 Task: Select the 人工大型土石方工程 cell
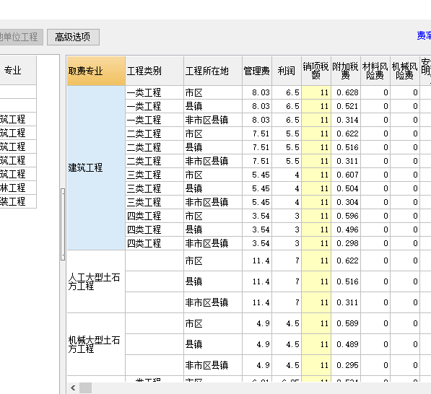click(96, 281)
